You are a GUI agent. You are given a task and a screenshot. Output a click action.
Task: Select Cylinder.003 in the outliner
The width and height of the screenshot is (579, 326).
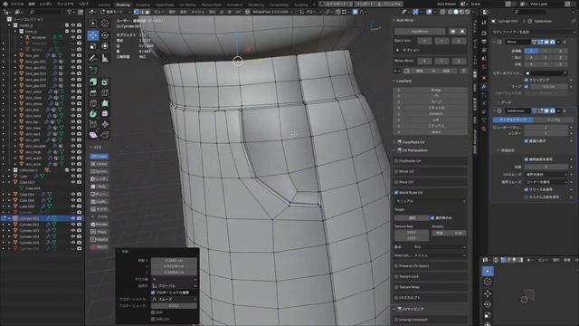tap(30, 231)
